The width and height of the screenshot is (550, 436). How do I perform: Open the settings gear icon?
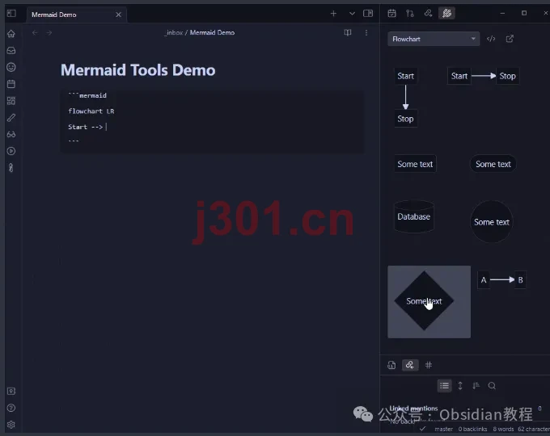click(11, 425)
